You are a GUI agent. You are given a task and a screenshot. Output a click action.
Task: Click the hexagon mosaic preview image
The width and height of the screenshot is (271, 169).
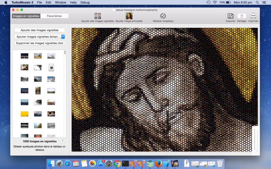pyautogui.click(x=165, y=90)
